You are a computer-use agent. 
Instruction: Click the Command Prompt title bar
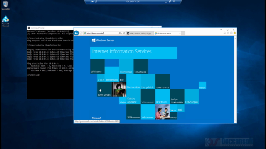[x=94, y=28]
